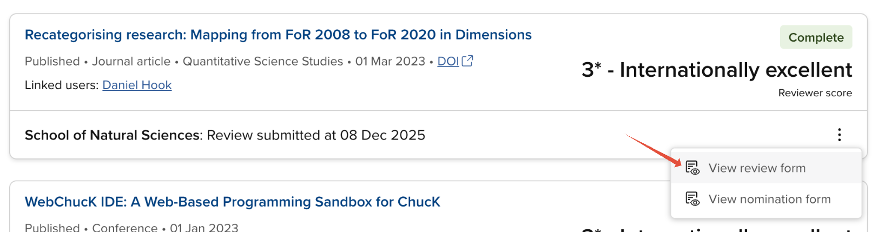Open the three-dot options menu
Image resolution: width=878 pixels, height=232 pixels.
[839, 135]
